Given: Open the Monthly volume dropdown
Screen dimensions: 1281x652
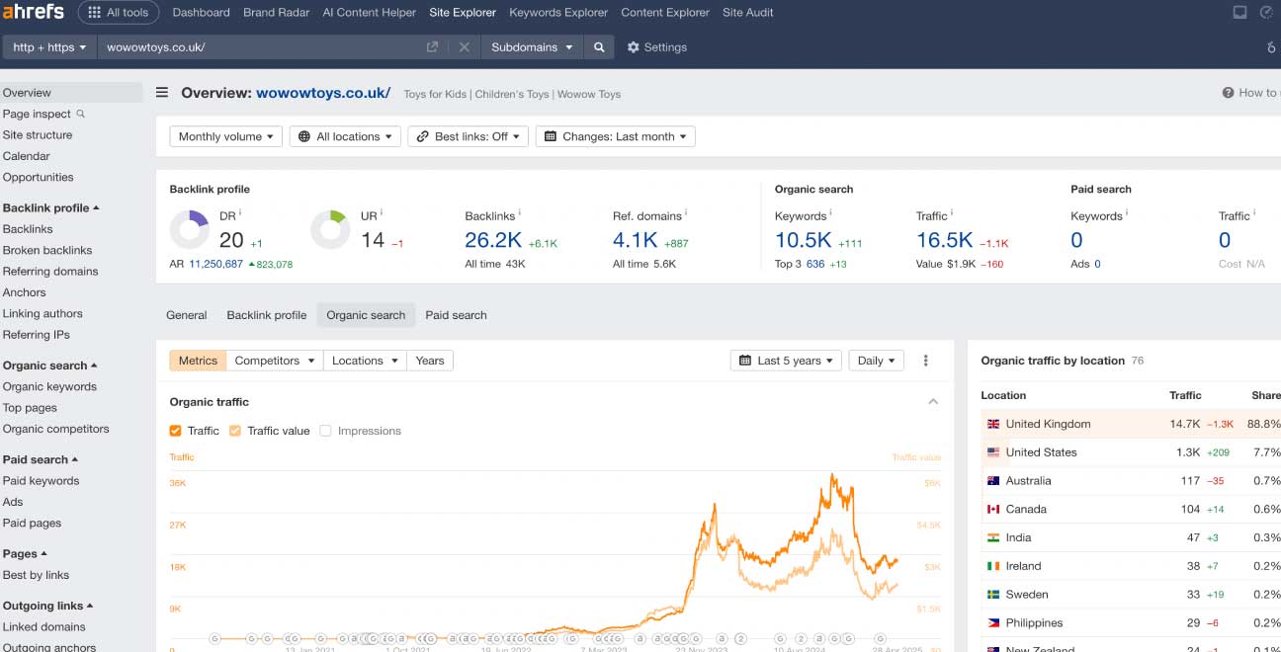Looking at the screenshot, I should [226, 136].
